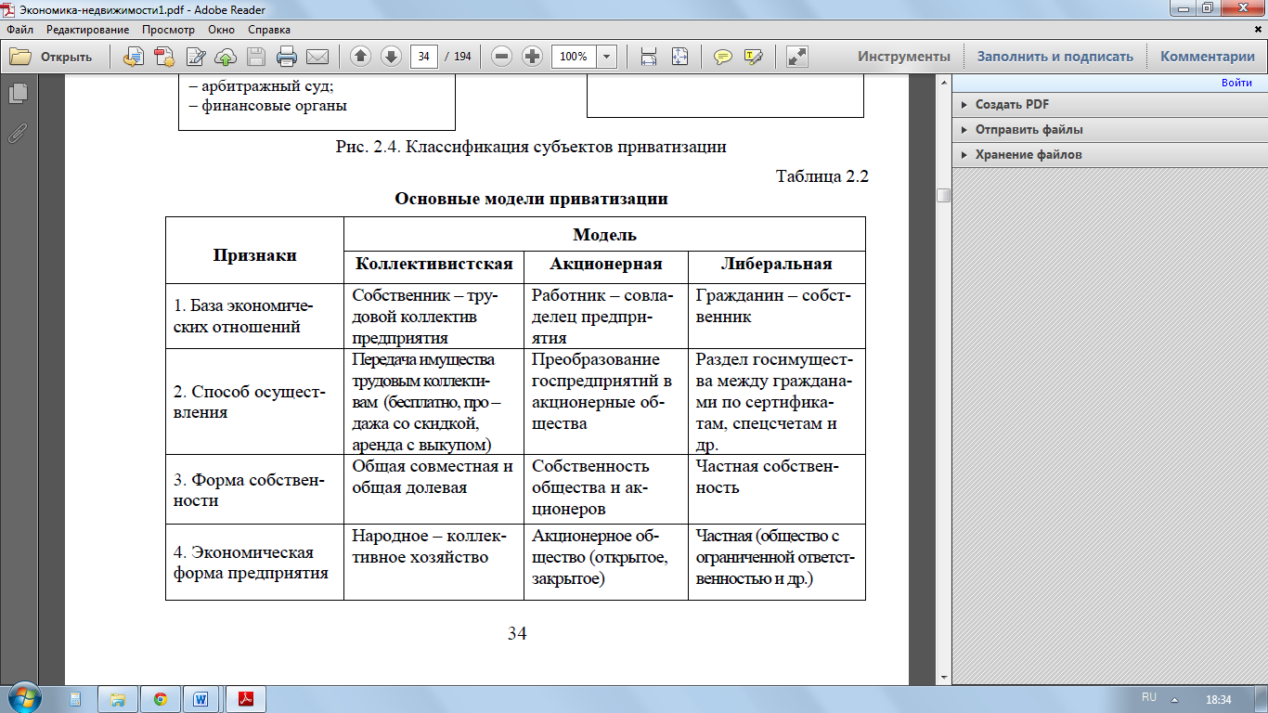Click the Send by email envelope icon
Viewport: 1268px width, 713px height.
(x=317, y=57)
